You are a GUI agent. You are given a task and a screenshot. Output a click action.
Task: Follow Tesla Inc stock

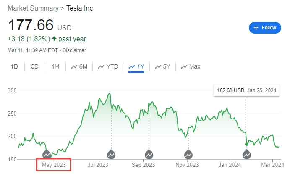tap(265, 28)
